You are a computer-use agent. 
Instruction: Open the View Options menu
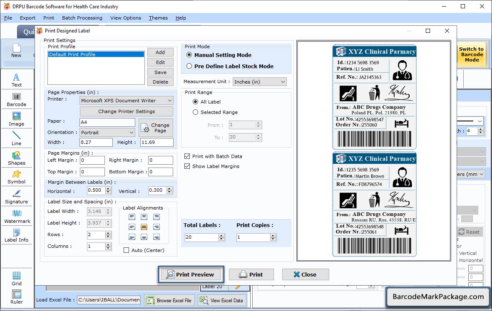coord(126,18)
